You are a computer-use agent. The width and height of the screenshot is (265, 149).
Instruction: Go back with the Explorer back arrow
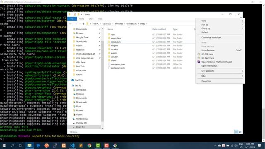tap(71, 24)
